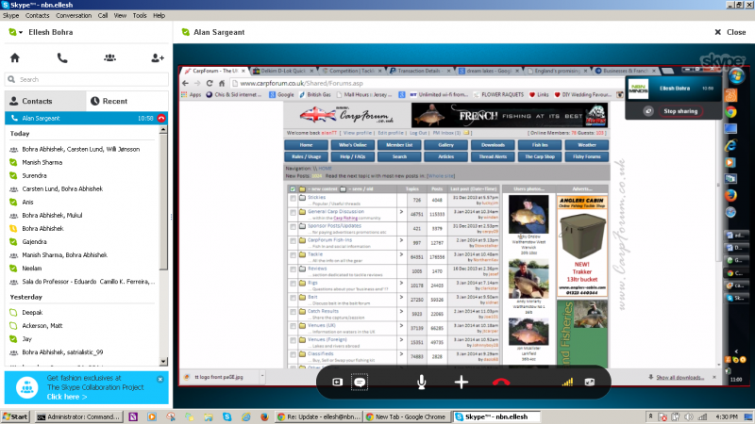
Task: Open the Skype menu
Action: click(x=10, y=15)
